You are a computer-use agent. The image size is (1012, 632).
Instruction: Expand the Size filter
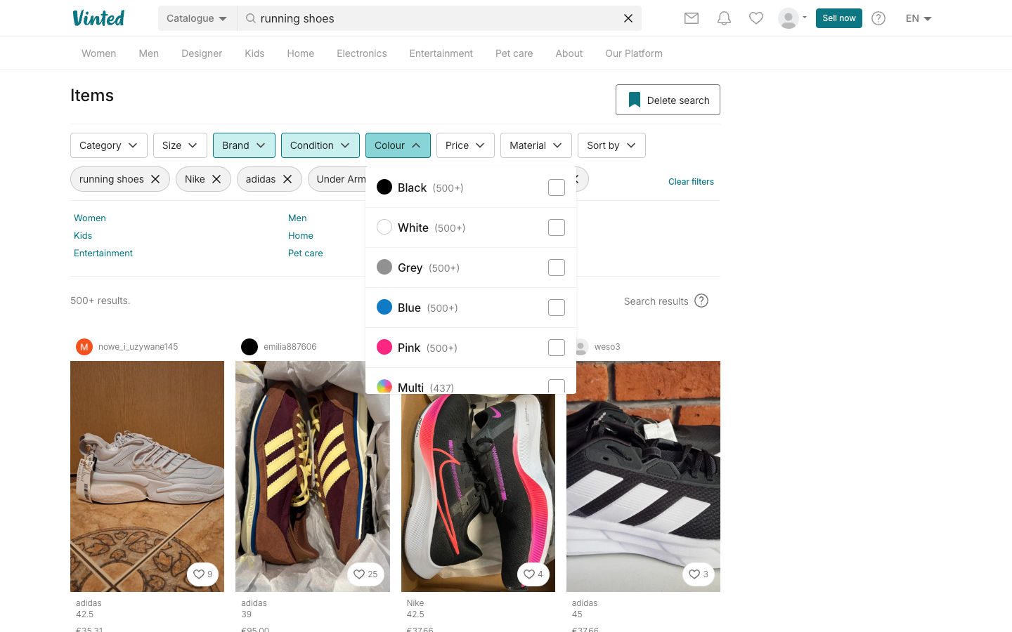tap(180, 145)
